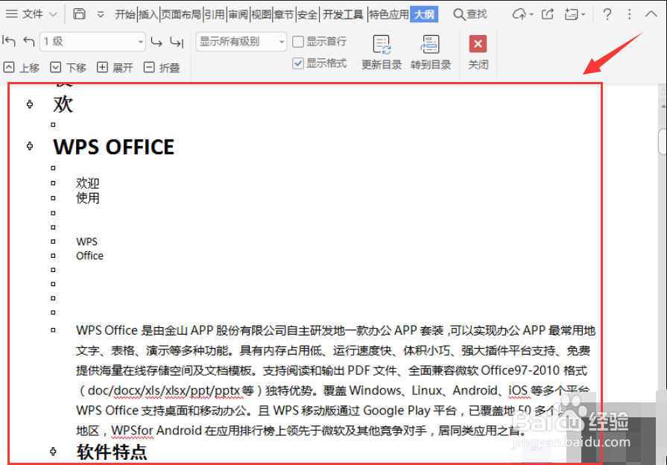The height and width of the screenshot is (465, 667).
Task: Click the cloud sync icon
Action: (x=519, y=14)
